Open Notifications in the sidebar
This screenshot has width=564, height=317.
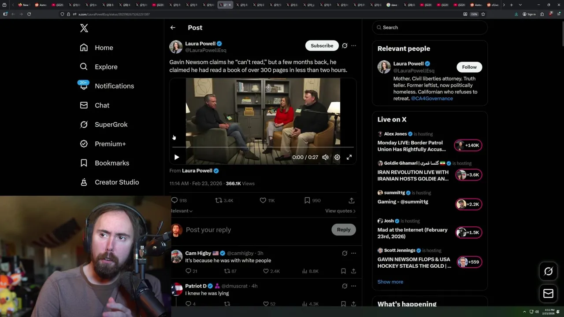pos(107,86)
